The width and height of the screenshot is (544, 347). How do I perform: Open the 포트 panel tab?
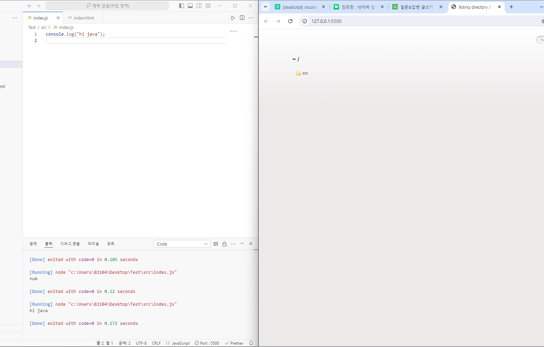[x=111, y=244]
